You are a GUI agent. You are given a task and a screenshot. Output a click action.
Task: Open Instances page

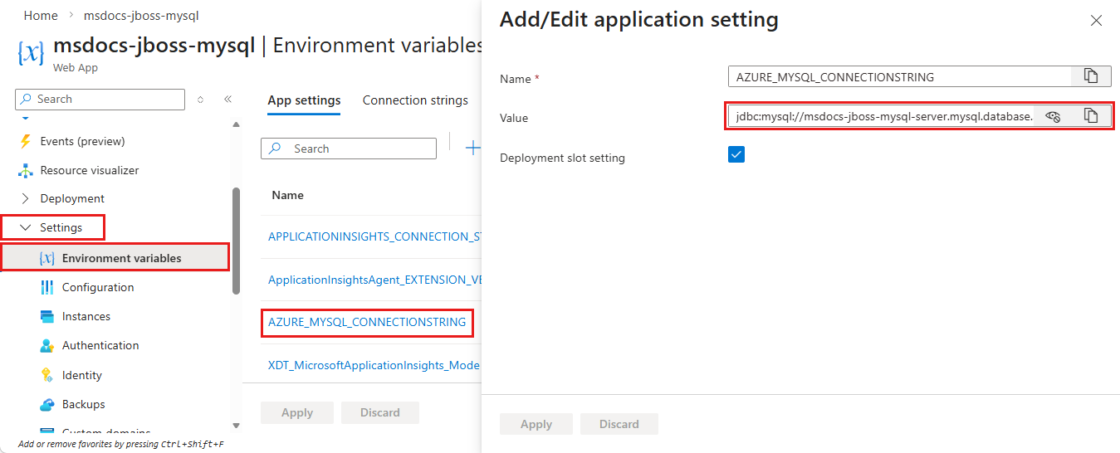(x=86, y=316)
